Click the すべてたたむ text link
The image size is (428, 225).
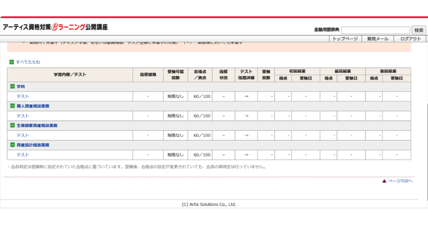click(x=28, y=62)
